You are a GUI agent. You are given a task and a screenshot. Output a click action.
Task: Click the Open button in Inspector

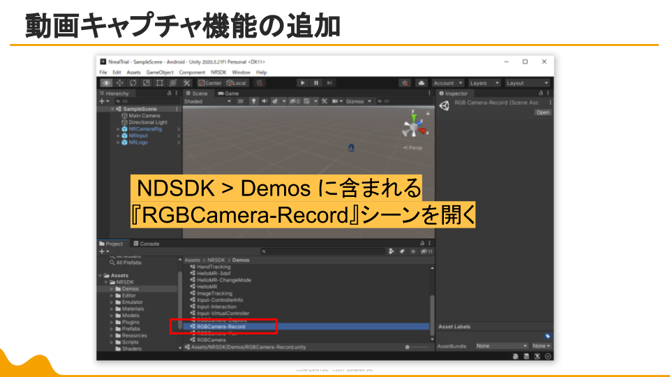(x=543, y=112)
